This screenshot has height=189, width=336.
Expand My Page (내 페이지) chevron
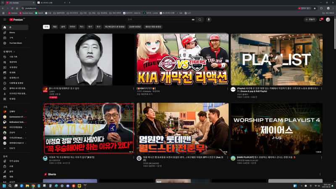(14, 52)
